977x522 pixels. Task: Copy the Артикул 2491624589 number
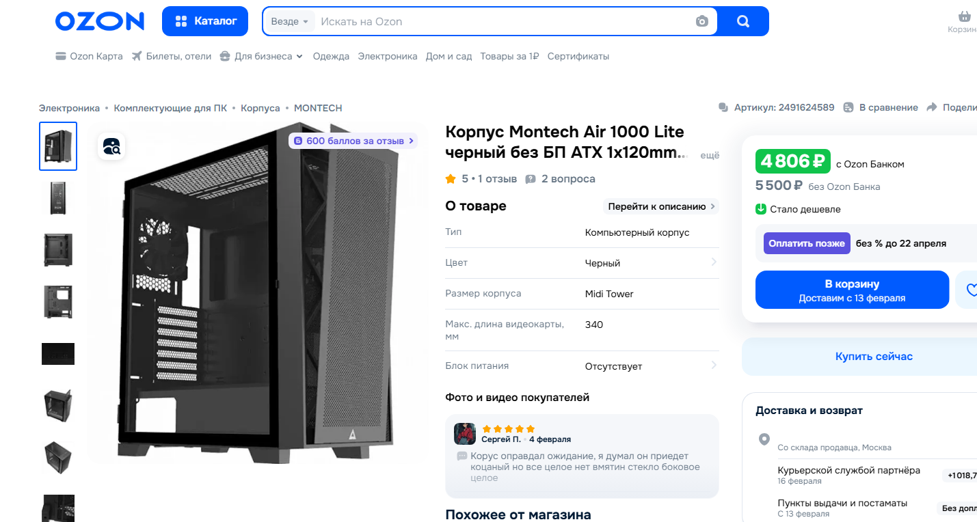[x=777, y=108]
